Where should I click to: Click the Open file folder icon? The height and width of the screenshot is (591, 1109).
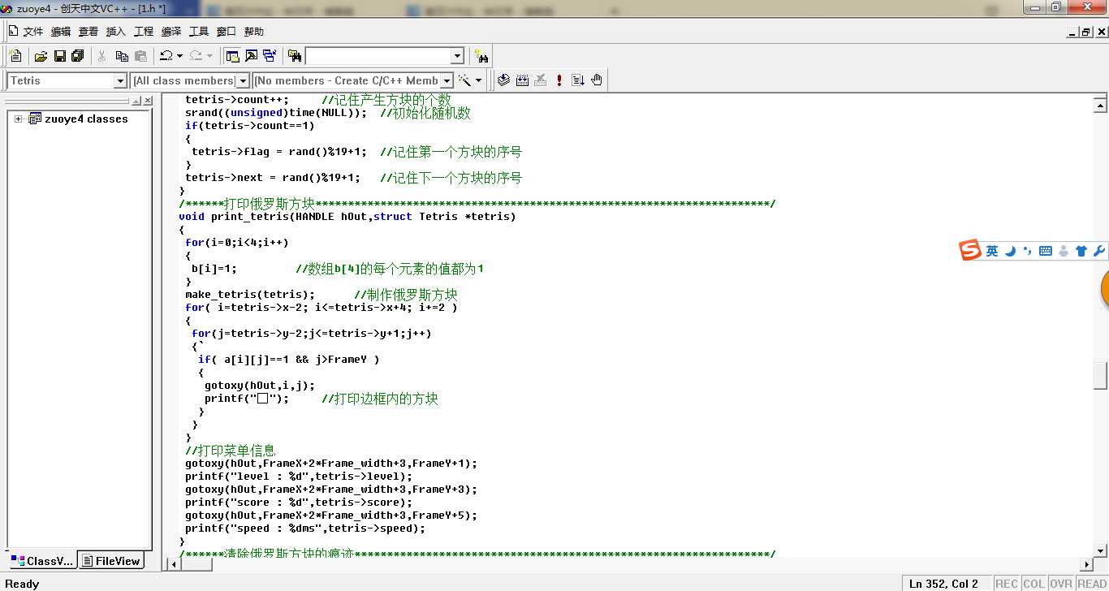tap(41, 56)
